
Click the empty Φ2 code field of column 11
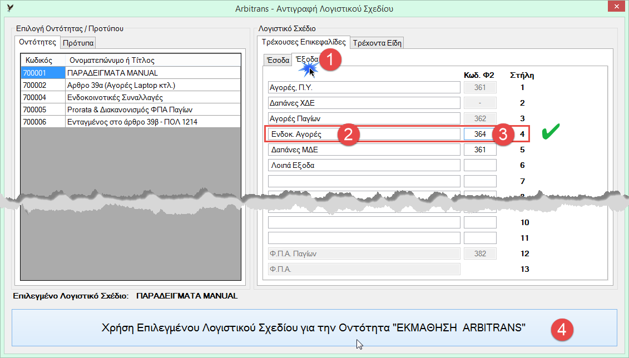coord(480,238)
